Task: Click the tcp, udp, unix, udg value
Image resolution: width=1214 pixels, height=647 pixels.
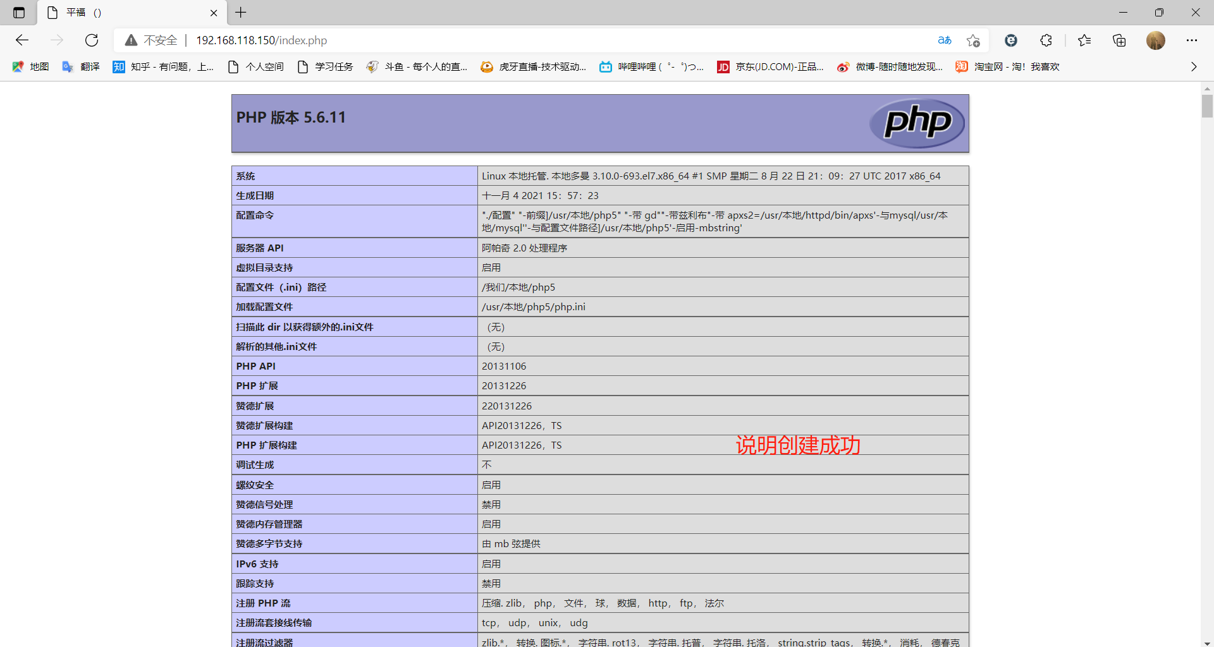Action: [x=534, y=623]
